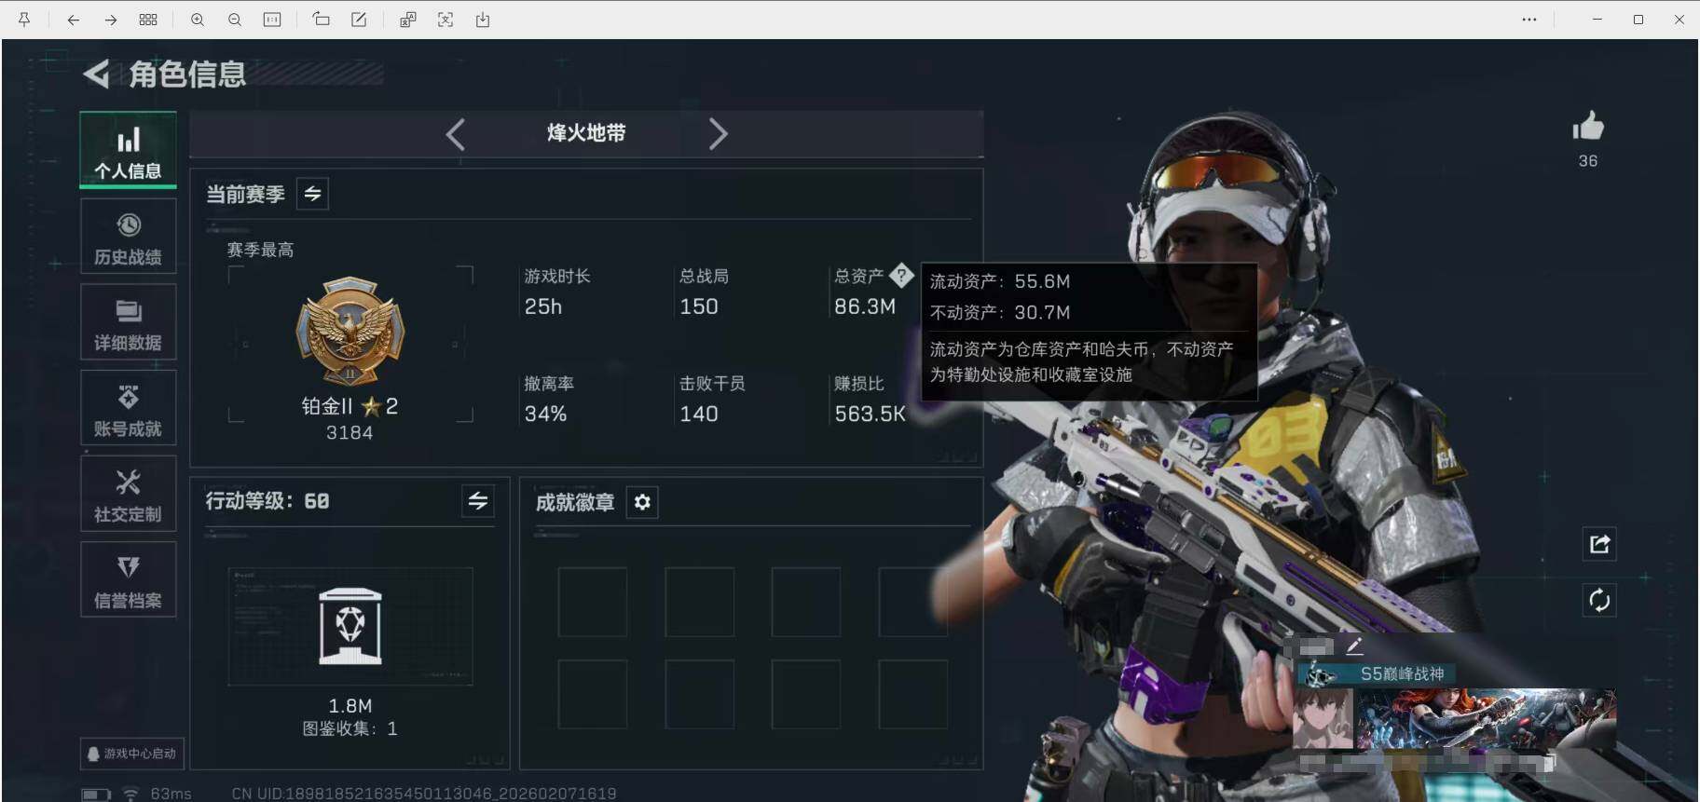This screenshot has height=802, width=1700.
Task: Switch to previous game mode with left chevron
Action: pos(455,134)
